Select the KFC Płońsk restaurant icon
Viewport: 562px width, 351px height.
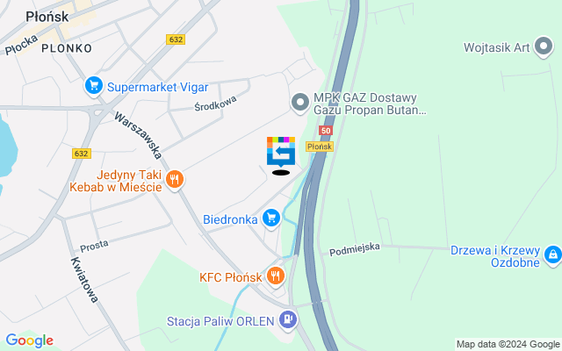click(x=276, y=276)
